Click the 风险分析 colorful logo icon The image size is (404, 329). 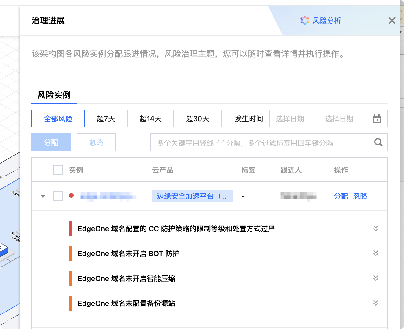click(304, 20)
